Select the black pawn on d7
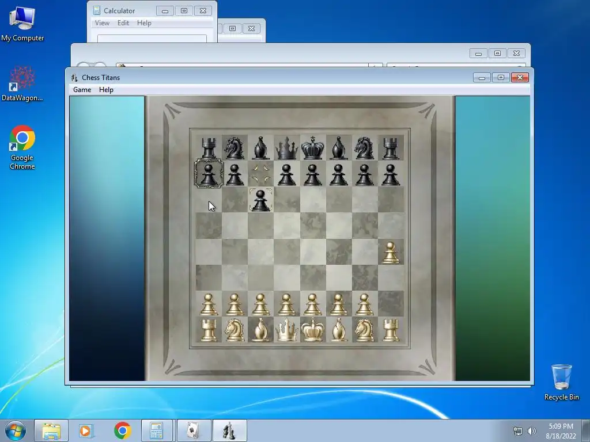 (287, 175)
